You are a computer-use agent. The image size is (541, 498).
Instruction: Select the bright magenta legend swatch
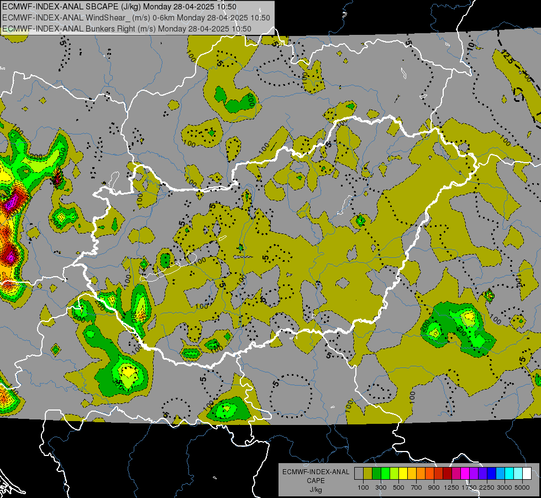pos(465,474)
